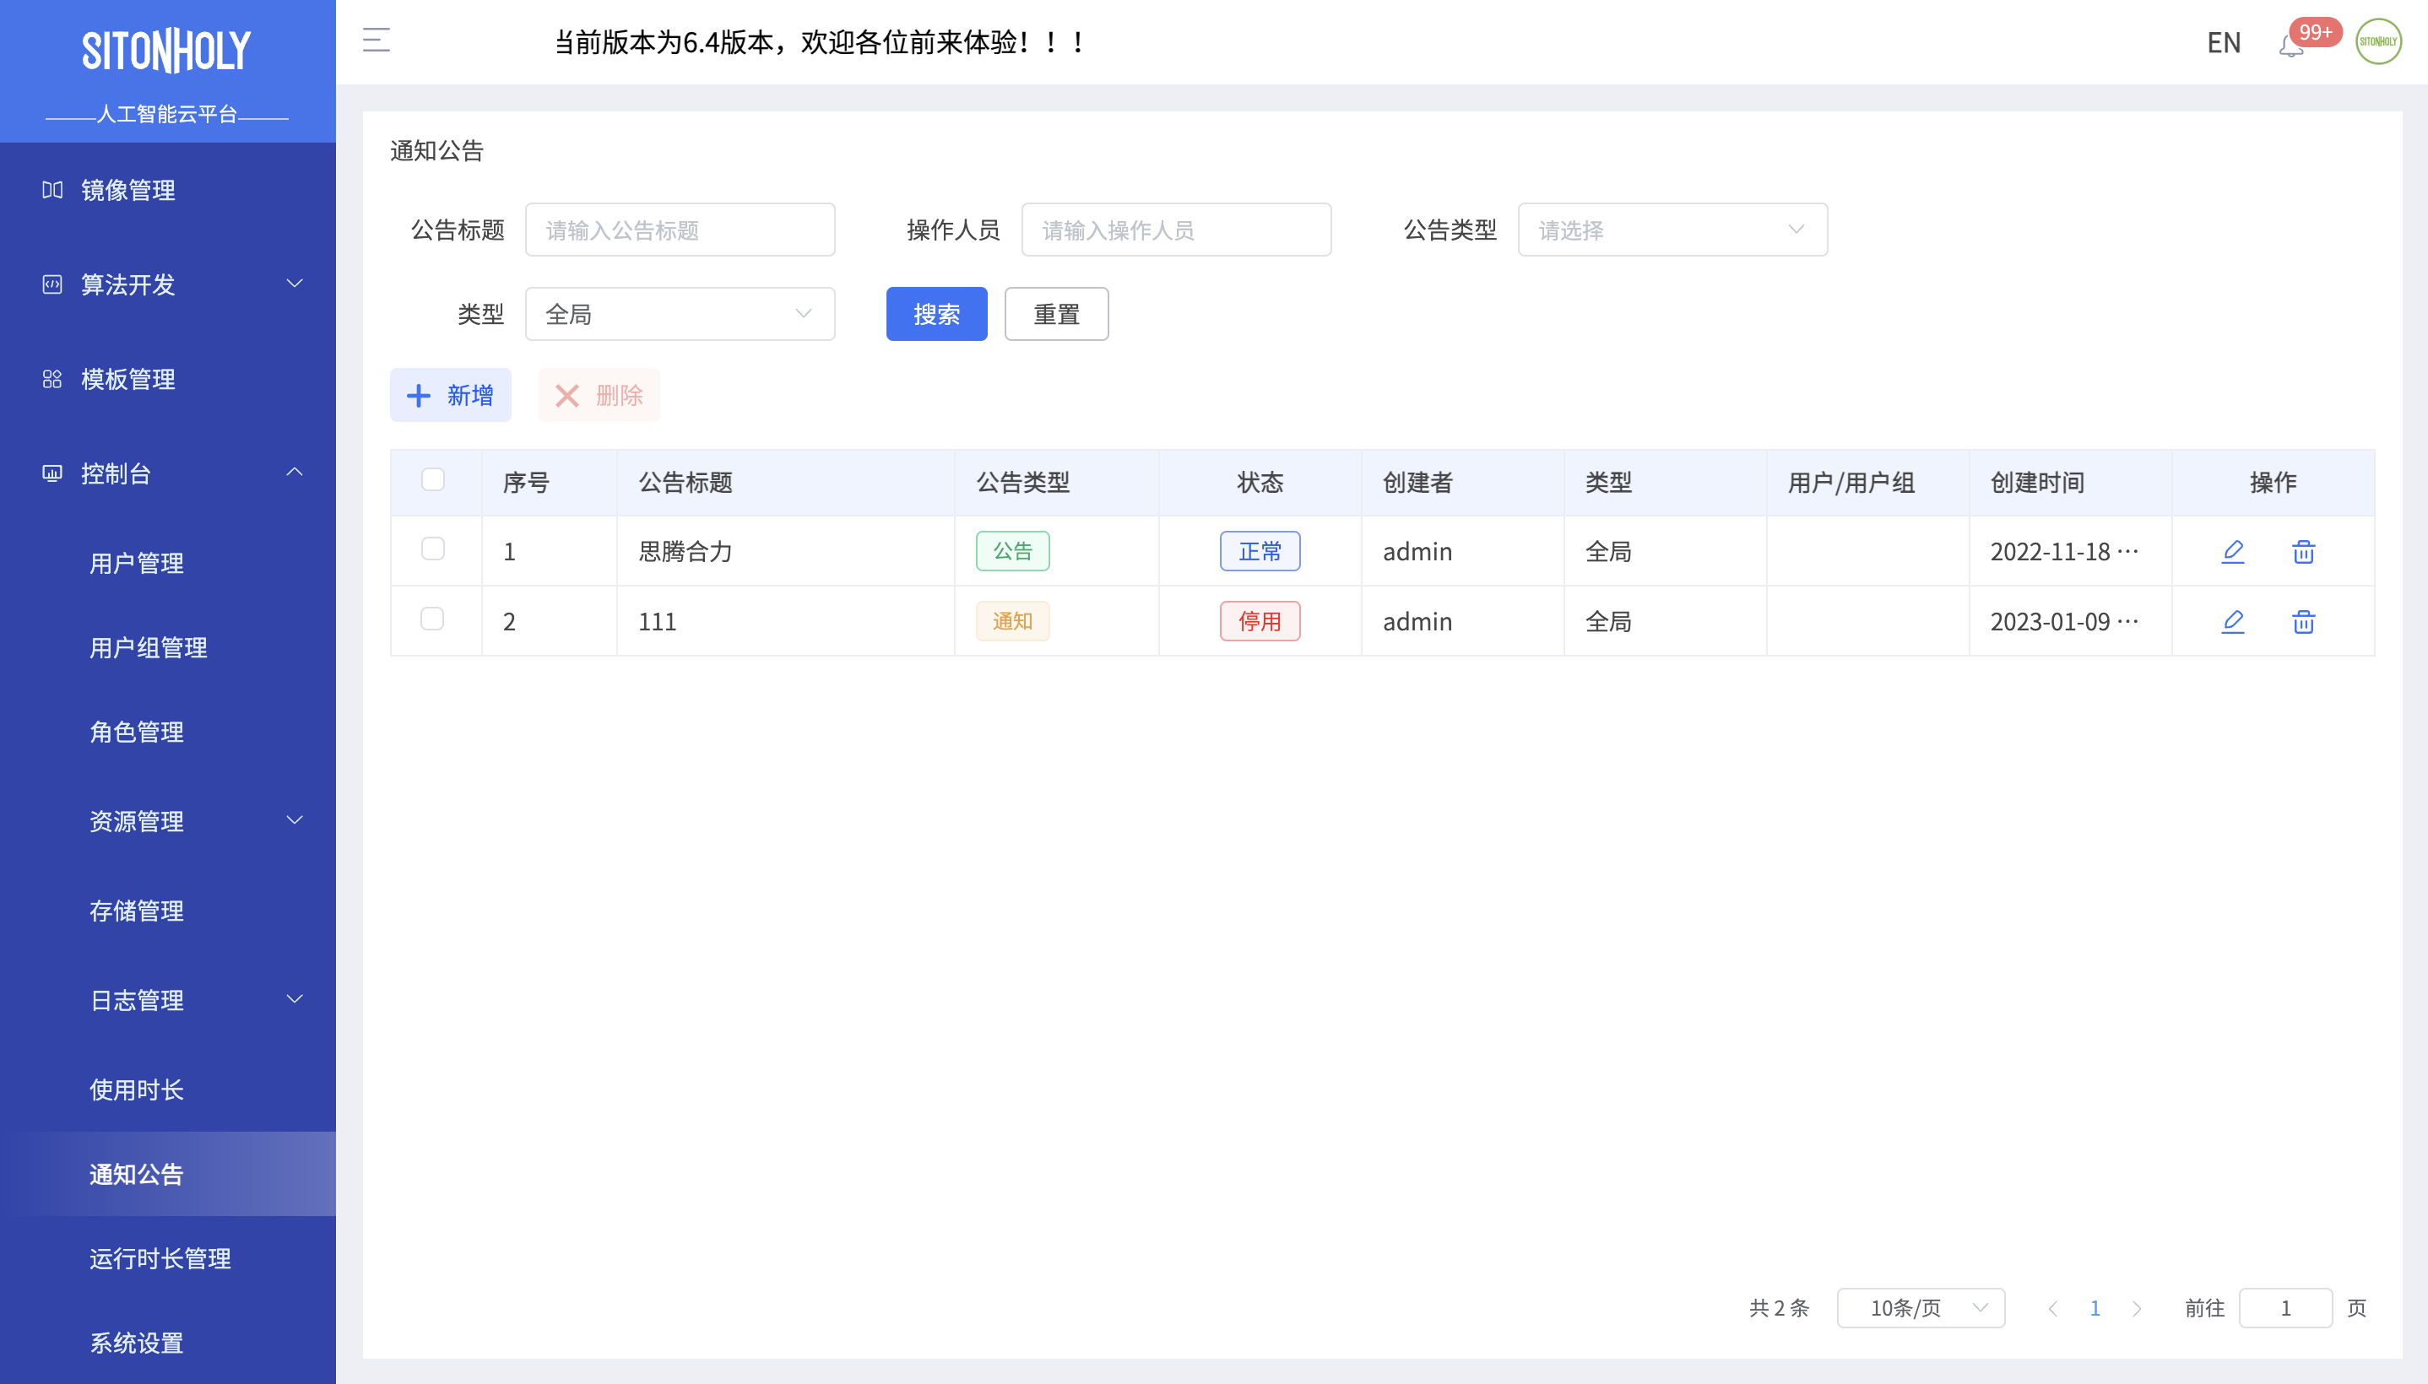The height and width of the screenshot is (1384, 2428).
Task: Focus the 操作人员 input field
Action: (x=1176, y=230)
